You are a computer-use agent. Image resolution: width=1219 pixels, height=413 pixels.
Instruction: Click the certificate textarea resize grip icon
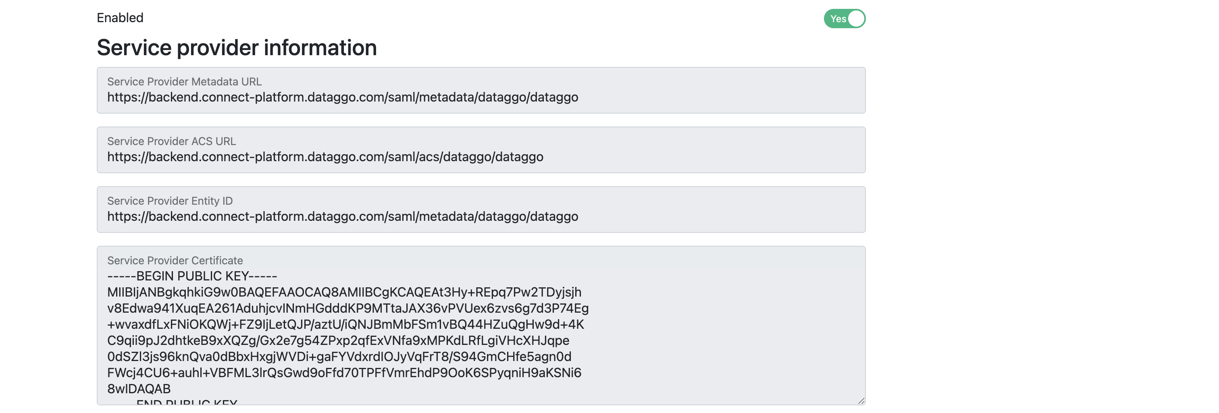(x=861, y=401)
